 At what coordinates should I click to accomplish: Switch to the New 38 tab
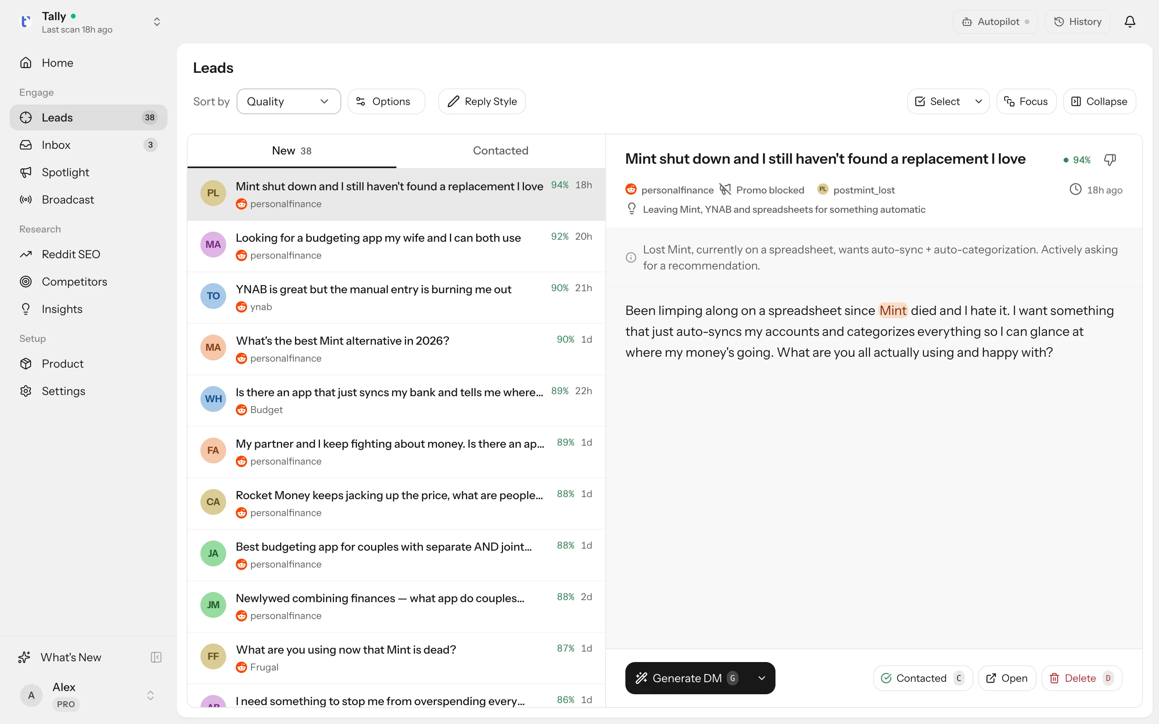pos(292,151)
